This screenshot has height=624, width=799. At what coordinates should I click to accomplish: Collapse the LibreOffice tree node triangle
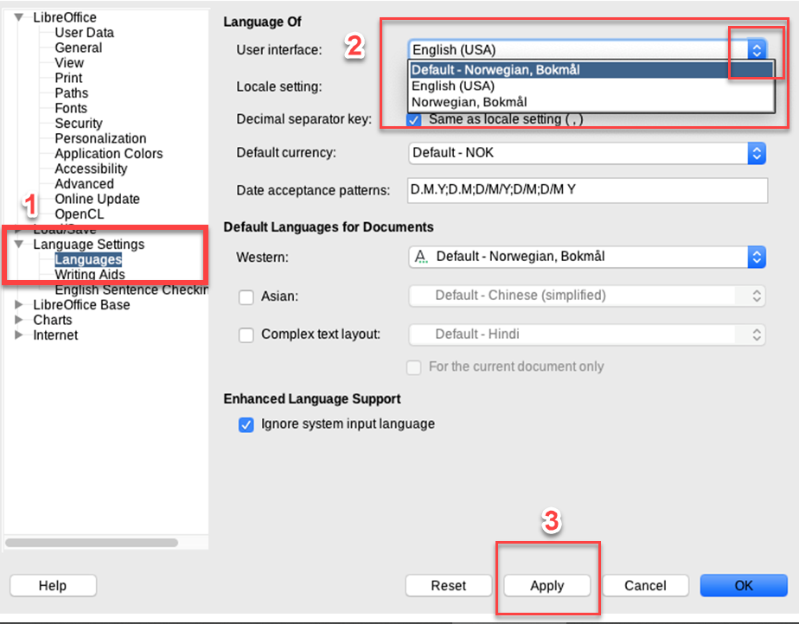[18, 17]
